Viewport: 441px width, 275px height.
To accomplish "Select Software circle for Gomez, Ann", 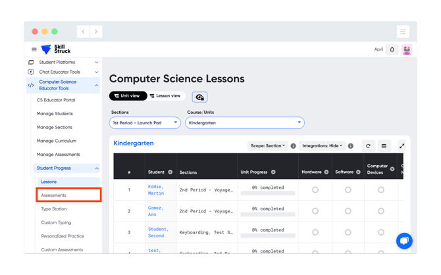I will [348, 211].
